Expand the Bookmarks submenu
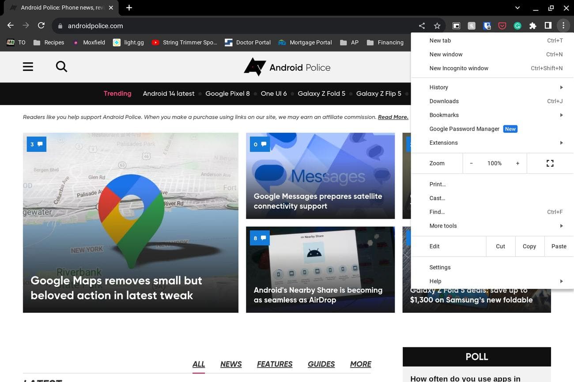Image resolution: width=574 pixels, height=382 pixels. pos(444,115)
